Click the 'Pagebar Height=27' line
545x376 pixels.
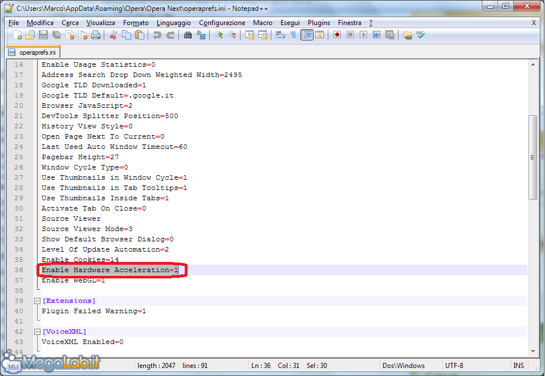point(80,157)
